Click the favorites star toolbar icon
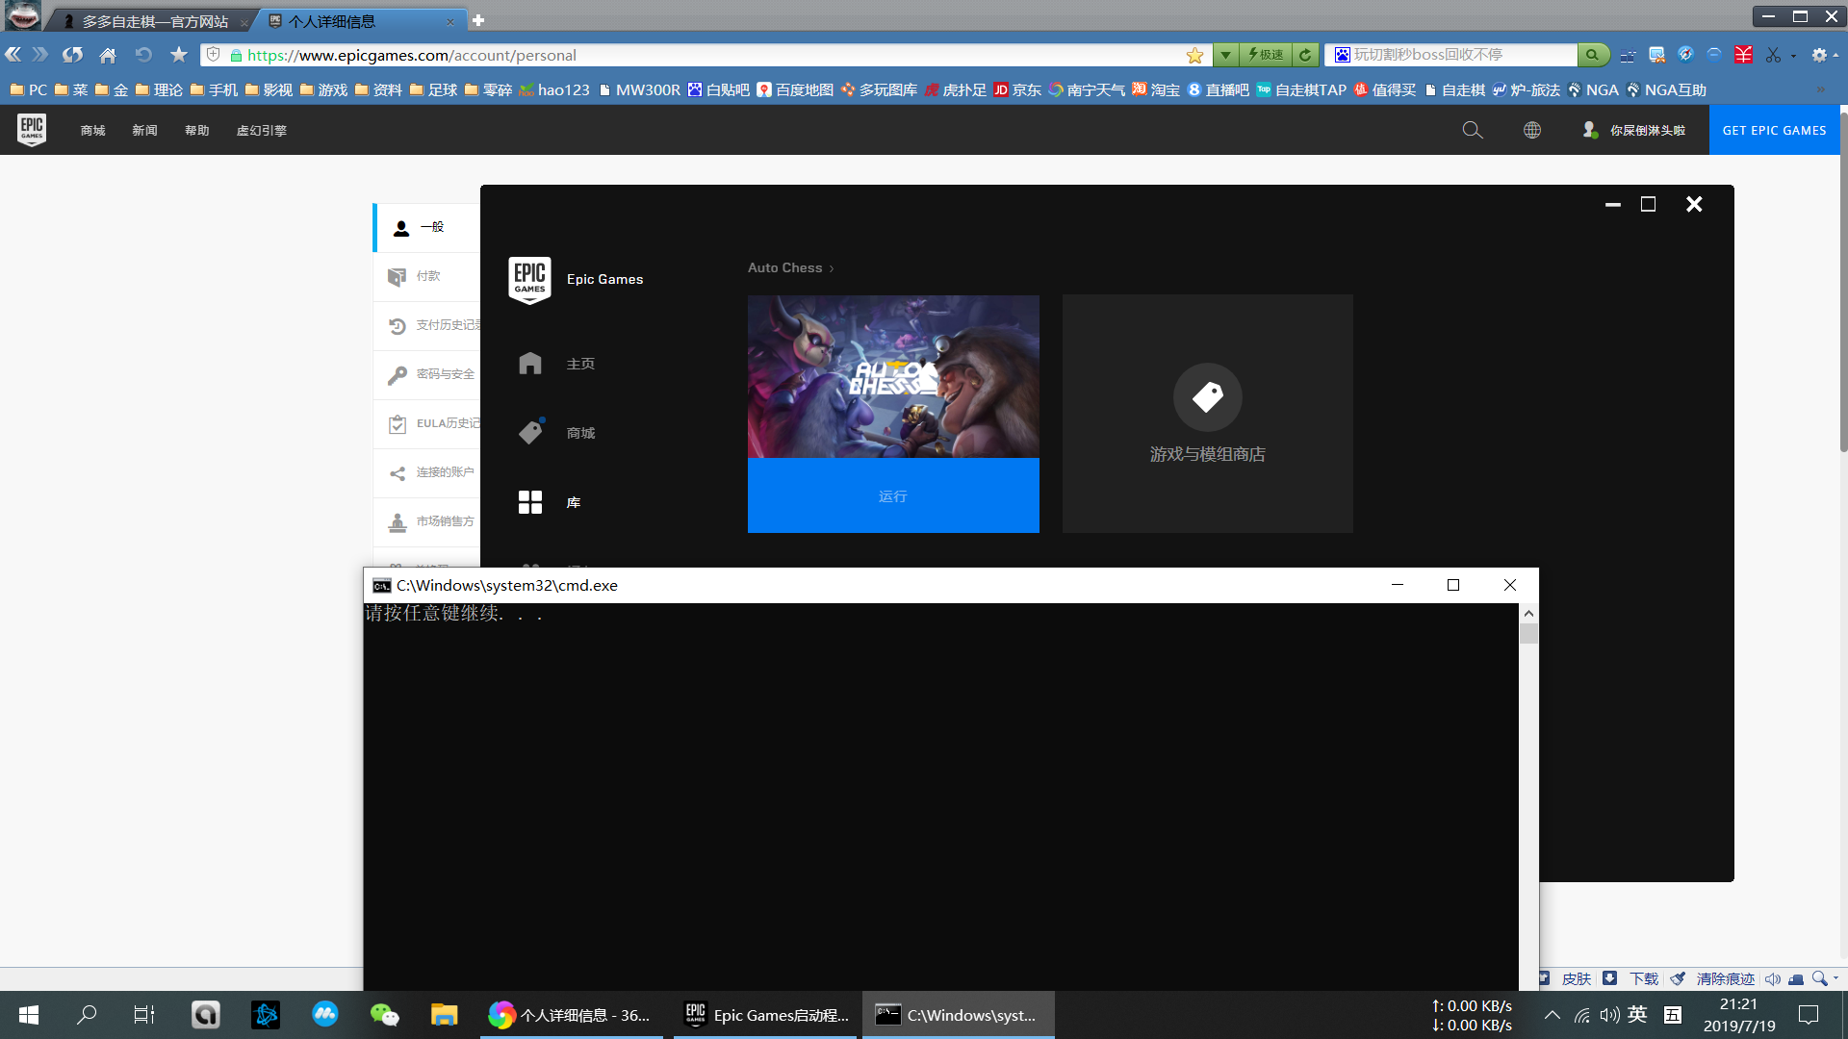 point(179,55)
